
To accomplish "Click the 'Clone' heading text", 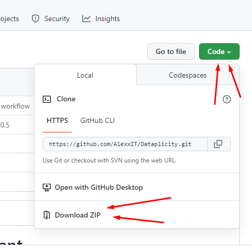I will (x=66, y=99).
